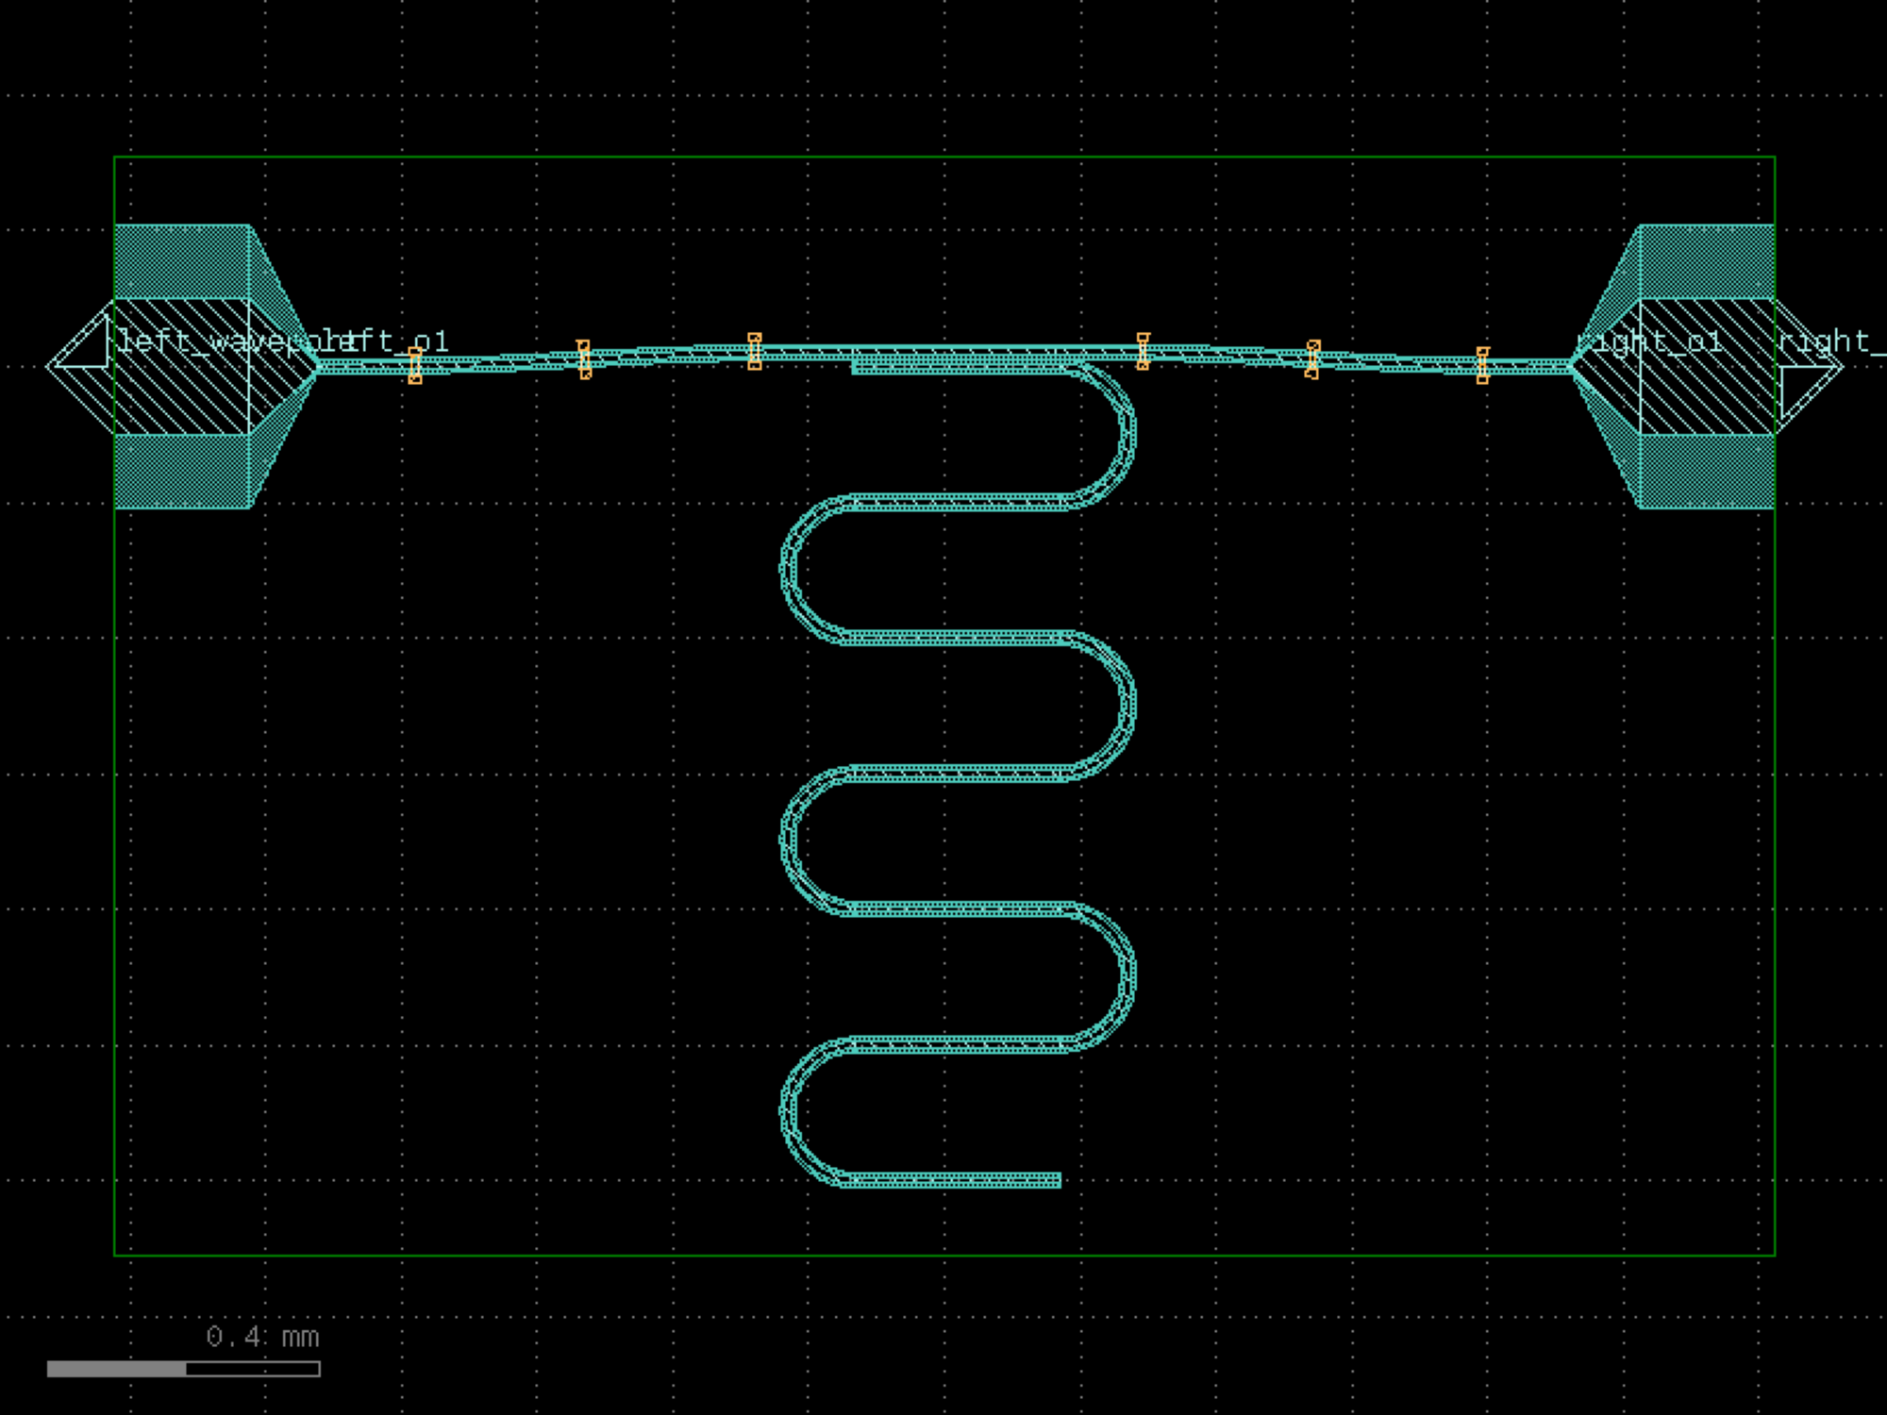1887x1415 pixels.
Task: Select the bottom-left serpentine bend
Action: pyautogui.click(x=789, y=1111)
